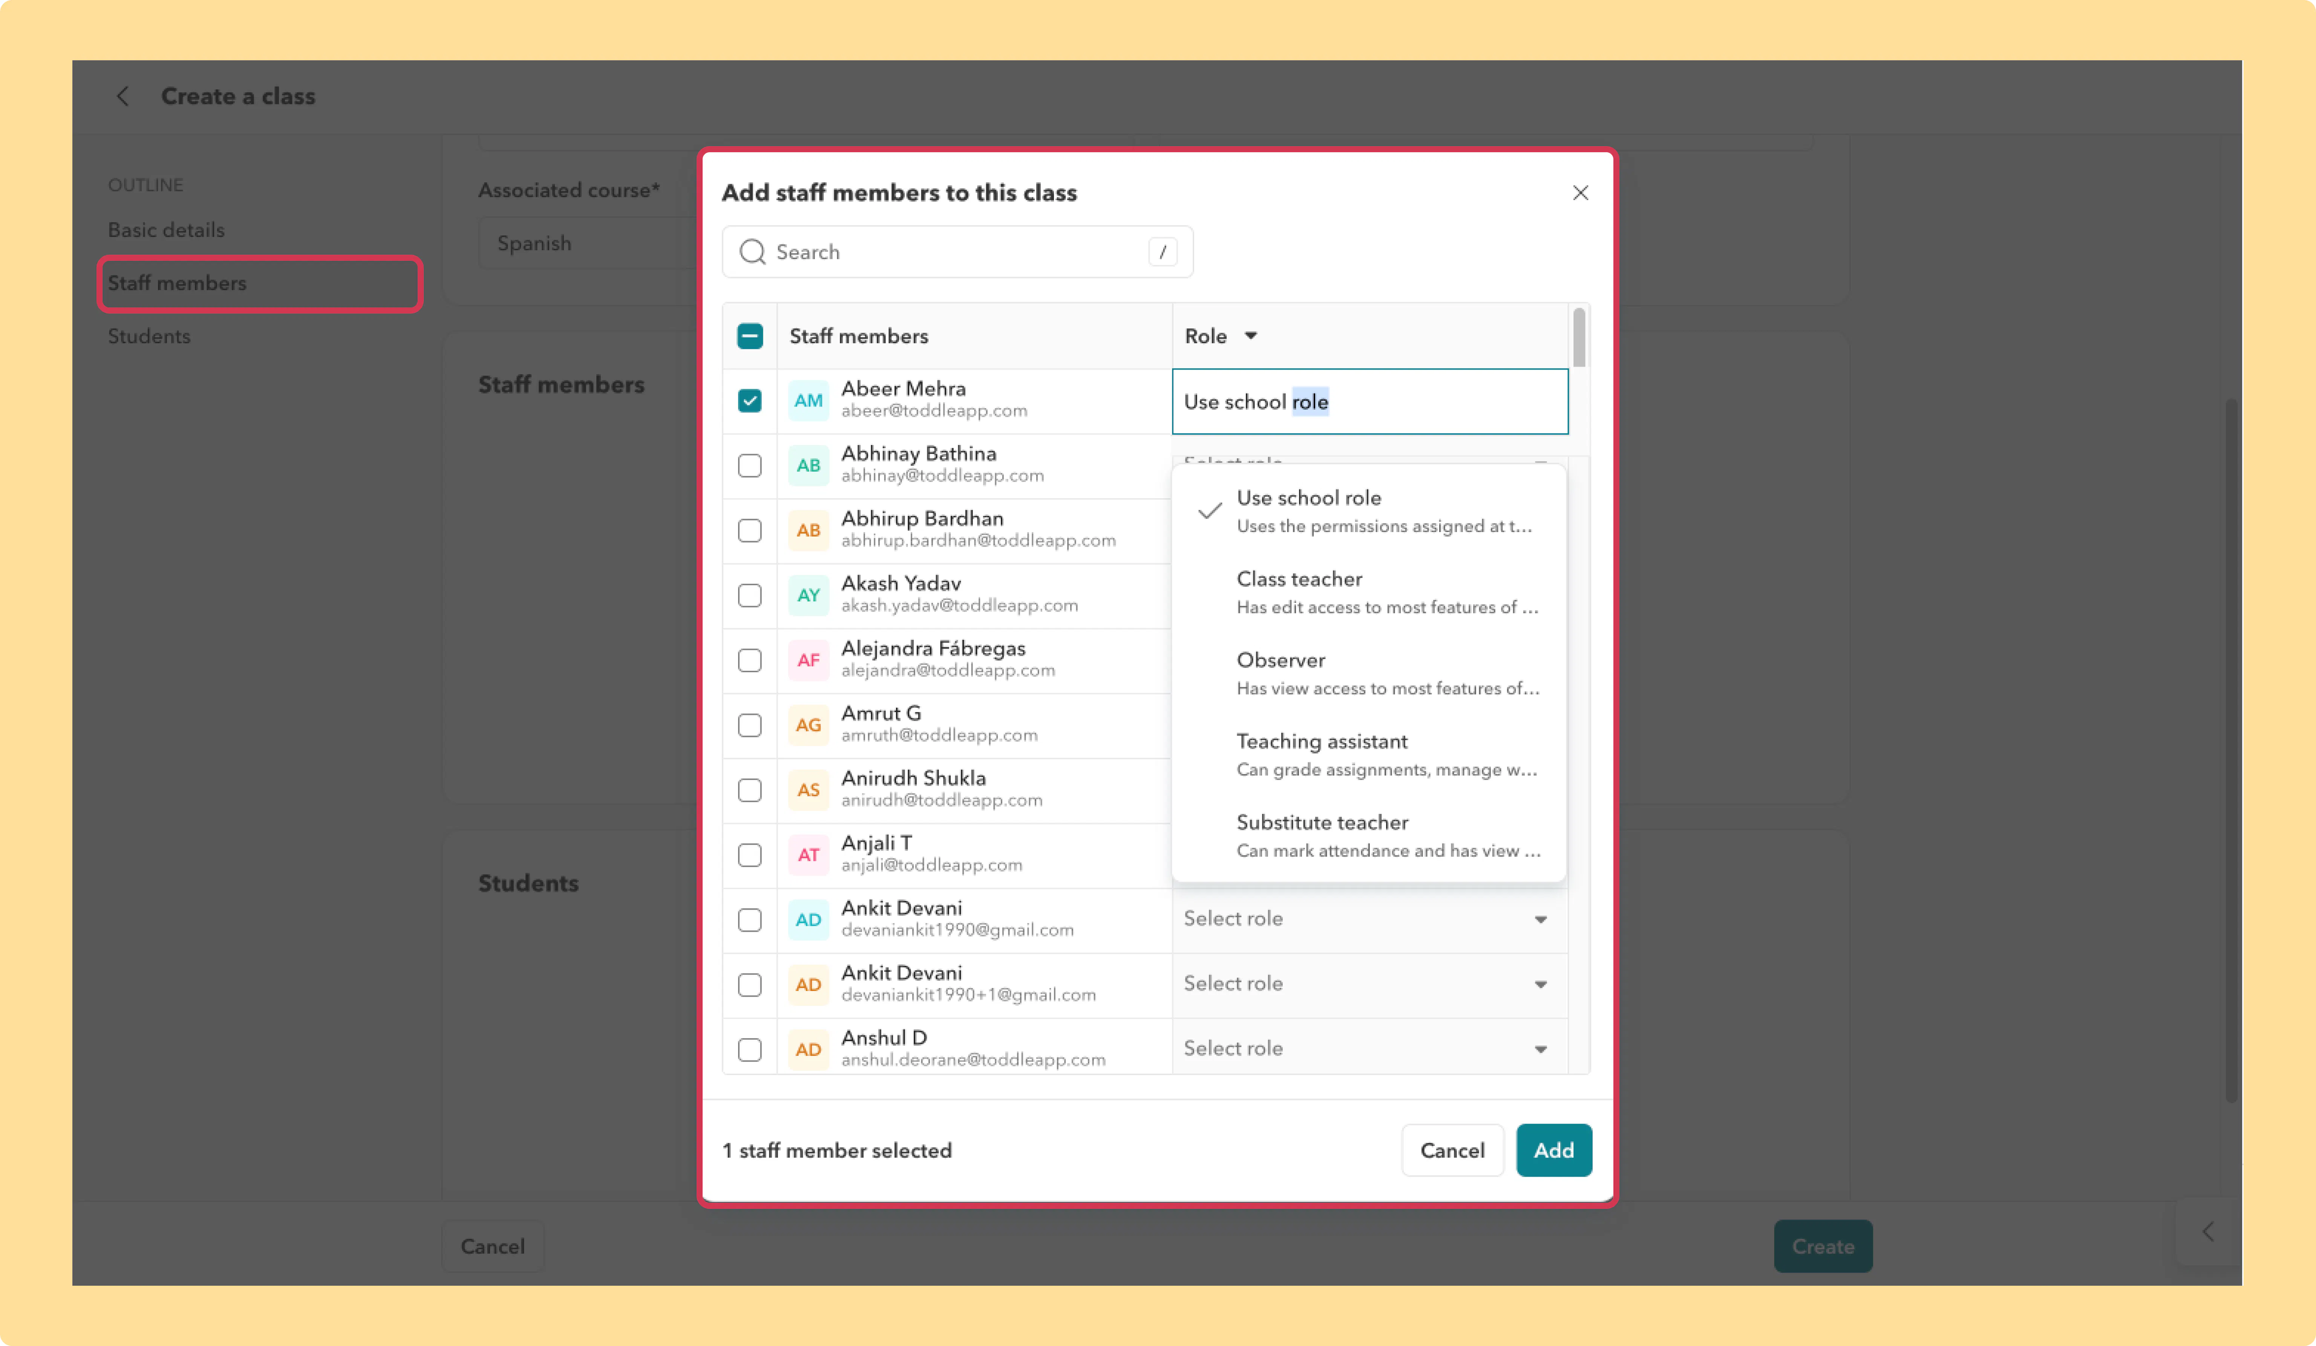Tick the checkbox for Alejandra Fábregas
The image size is (2316, 1346).
coord(750,661)
